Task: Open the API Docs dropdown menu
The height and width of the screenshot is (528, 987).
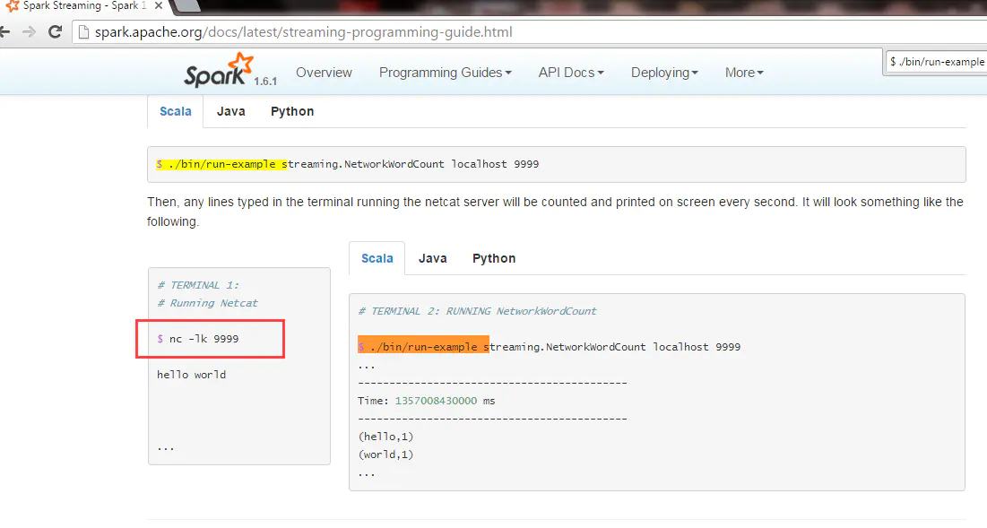Action: 570,73
